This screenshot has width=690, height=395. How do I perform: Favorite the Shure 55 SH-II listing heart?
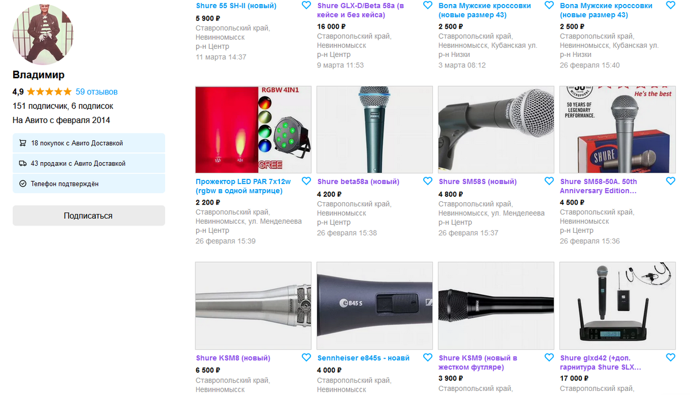[x=306, y=5]
